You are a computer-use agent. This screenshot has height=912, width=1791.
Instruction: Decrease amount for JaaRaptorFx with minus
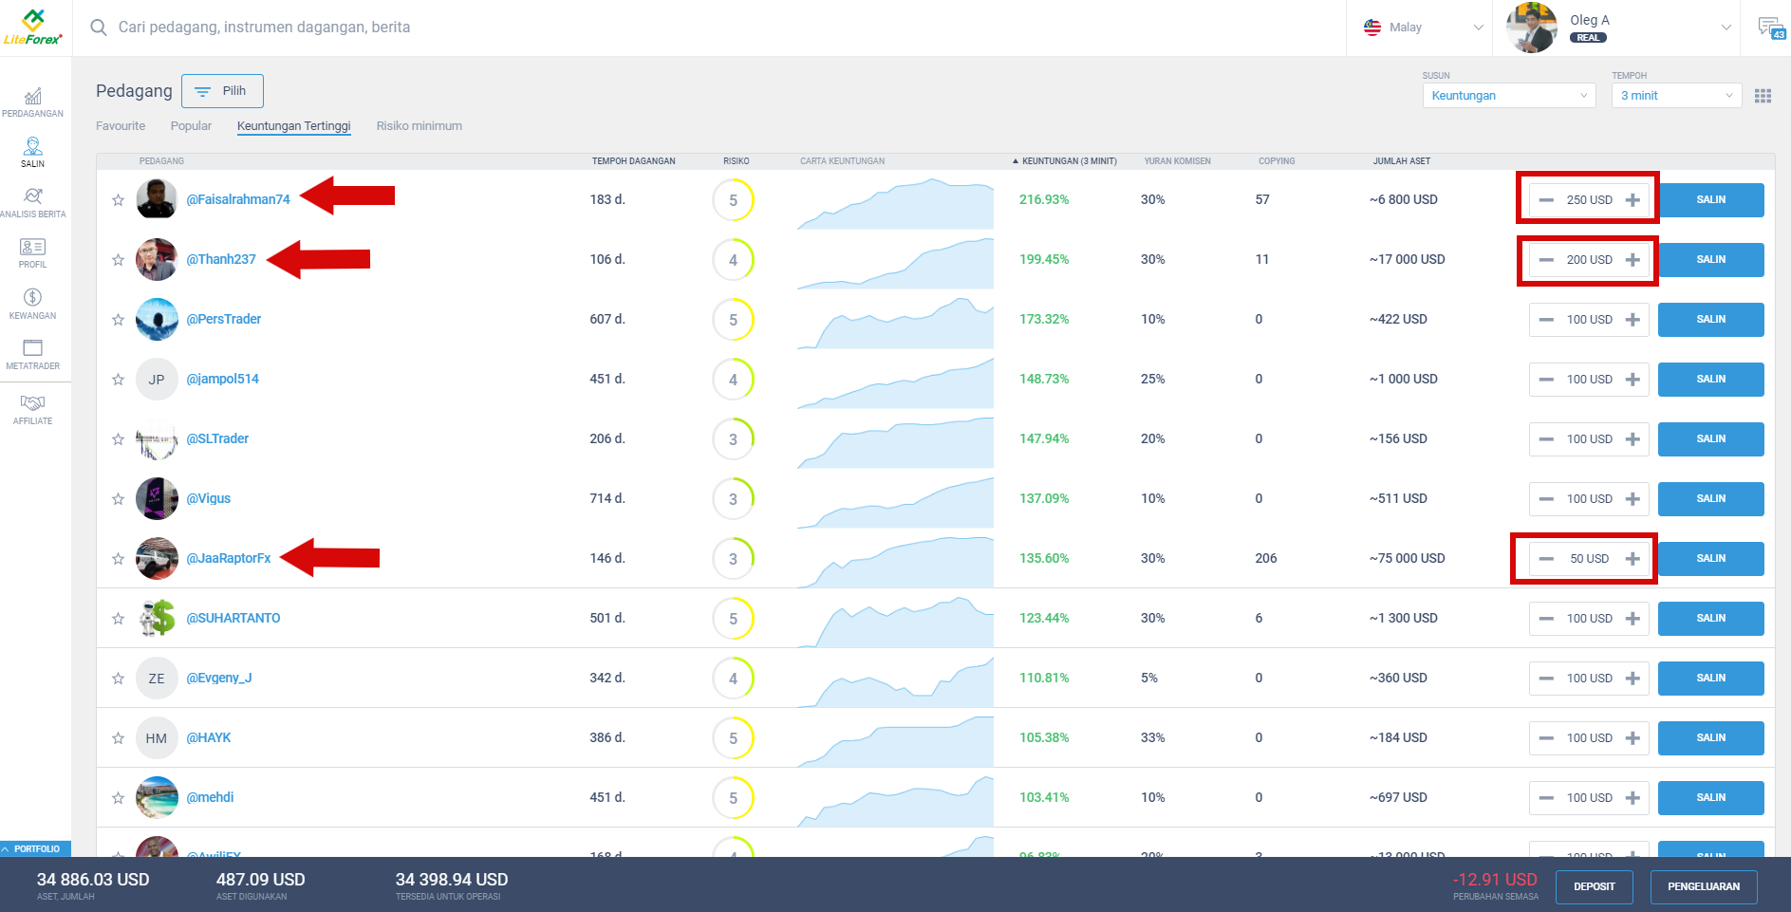[x=1546, y=559]
